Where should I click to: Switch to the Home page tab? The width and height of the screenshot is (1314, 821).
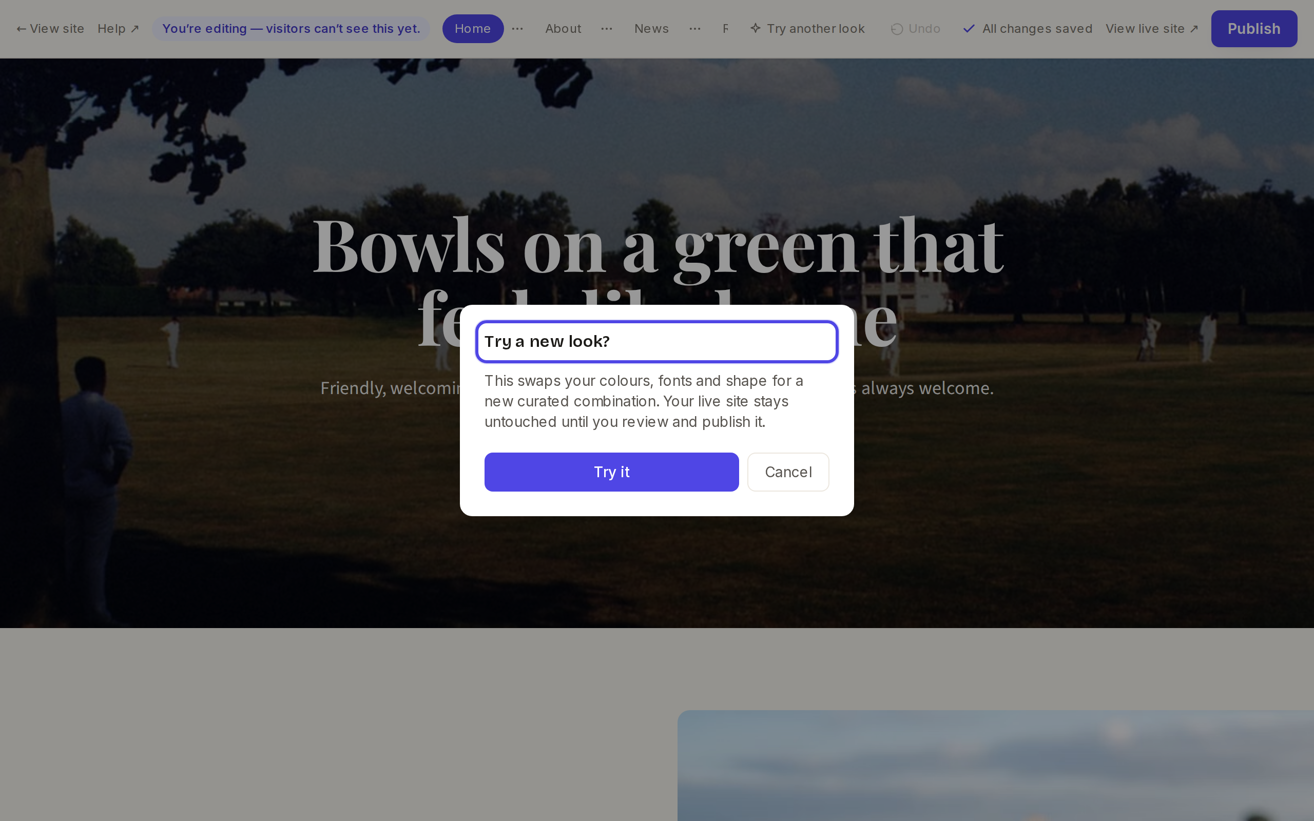pos(472,29)
